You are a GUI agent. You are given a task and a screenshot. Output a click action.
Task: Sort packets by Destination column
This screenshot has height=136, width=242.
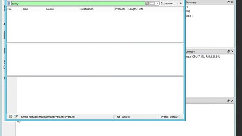coord(97,9)
